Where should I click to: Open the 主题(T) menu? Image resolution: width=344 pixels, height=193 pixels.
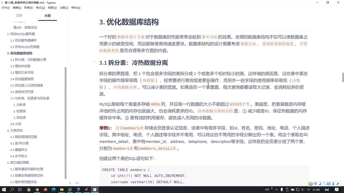64,8
